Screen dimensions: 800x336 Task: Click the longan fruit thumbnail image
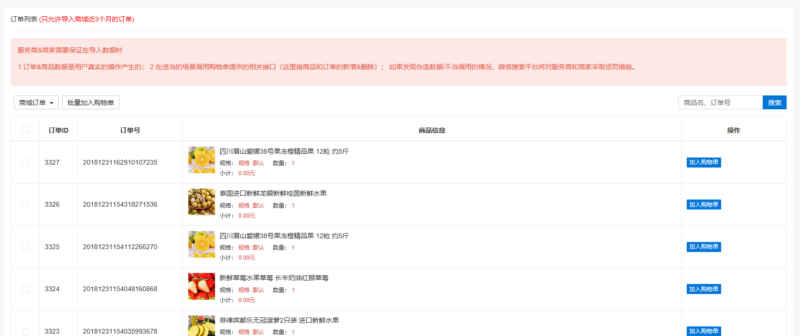[x=201, y=202]
